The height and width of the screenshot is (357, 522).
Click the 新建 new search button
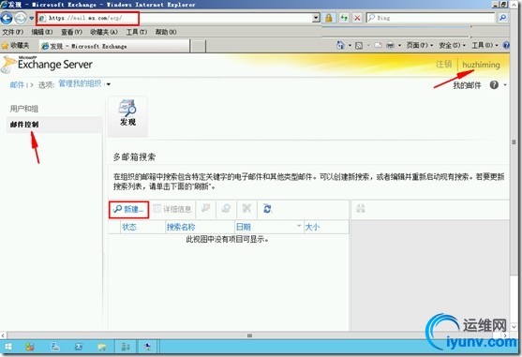point(128,209)
